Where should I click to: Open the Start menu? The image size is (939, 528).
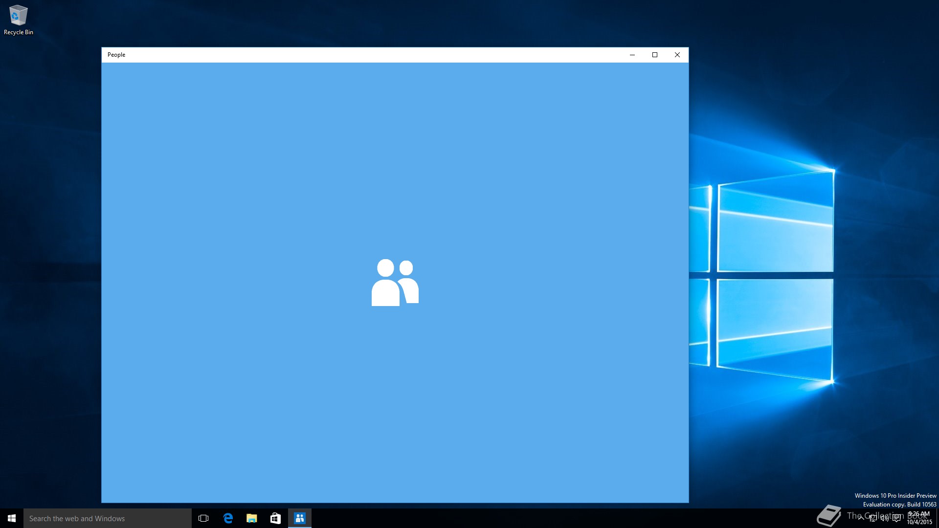coord(12,518)
